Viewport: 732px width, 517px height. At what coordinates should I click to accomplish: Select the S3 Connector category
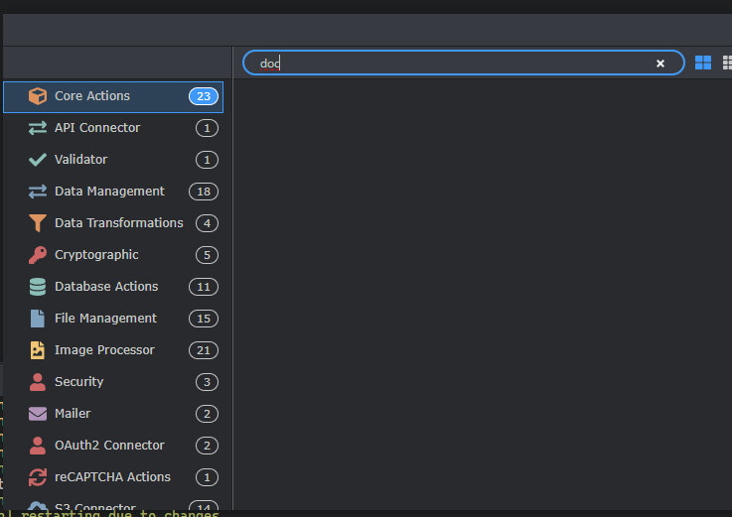(x=94, y=507)
